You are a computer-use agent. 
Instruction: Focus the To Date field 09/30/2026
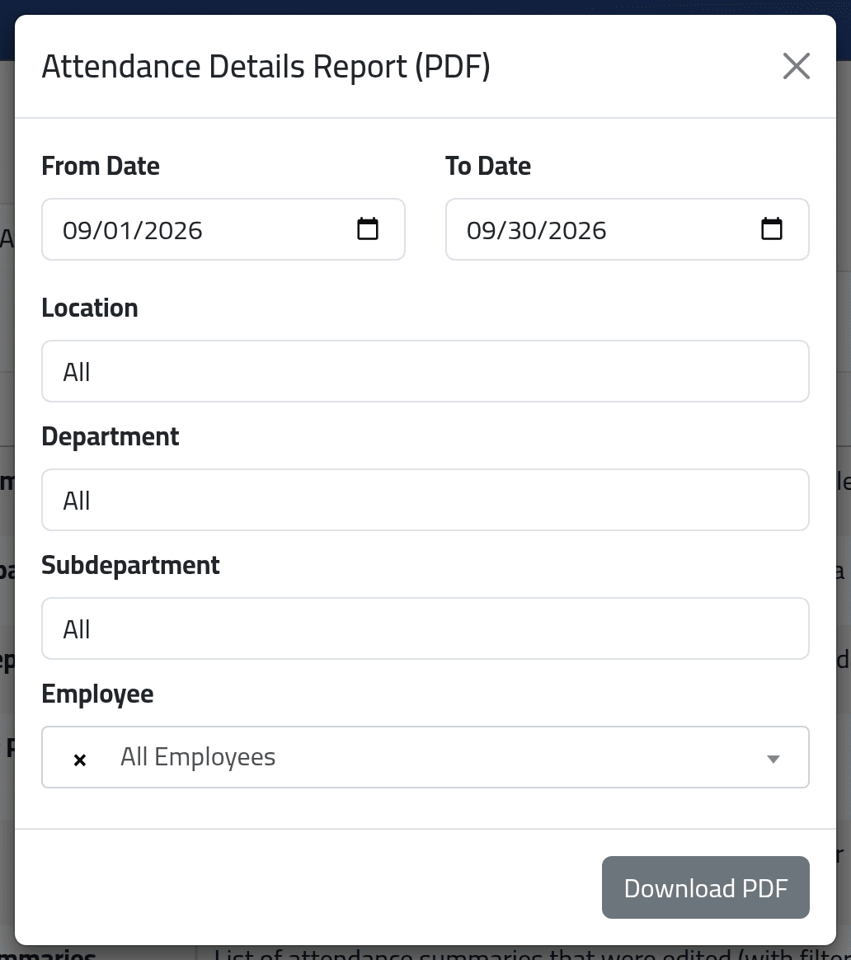point(628,229)
